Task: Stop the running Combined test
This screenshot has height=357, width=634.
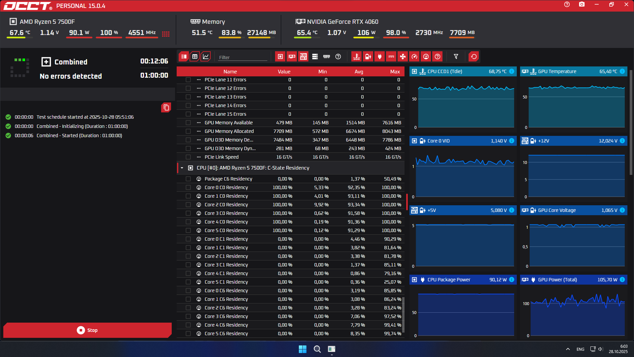Action: pyautogui.click(x=88, y=330)
